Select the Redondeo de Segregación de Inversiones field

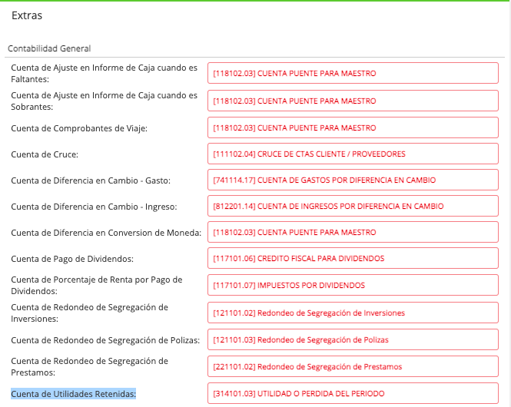pos(353,313)
